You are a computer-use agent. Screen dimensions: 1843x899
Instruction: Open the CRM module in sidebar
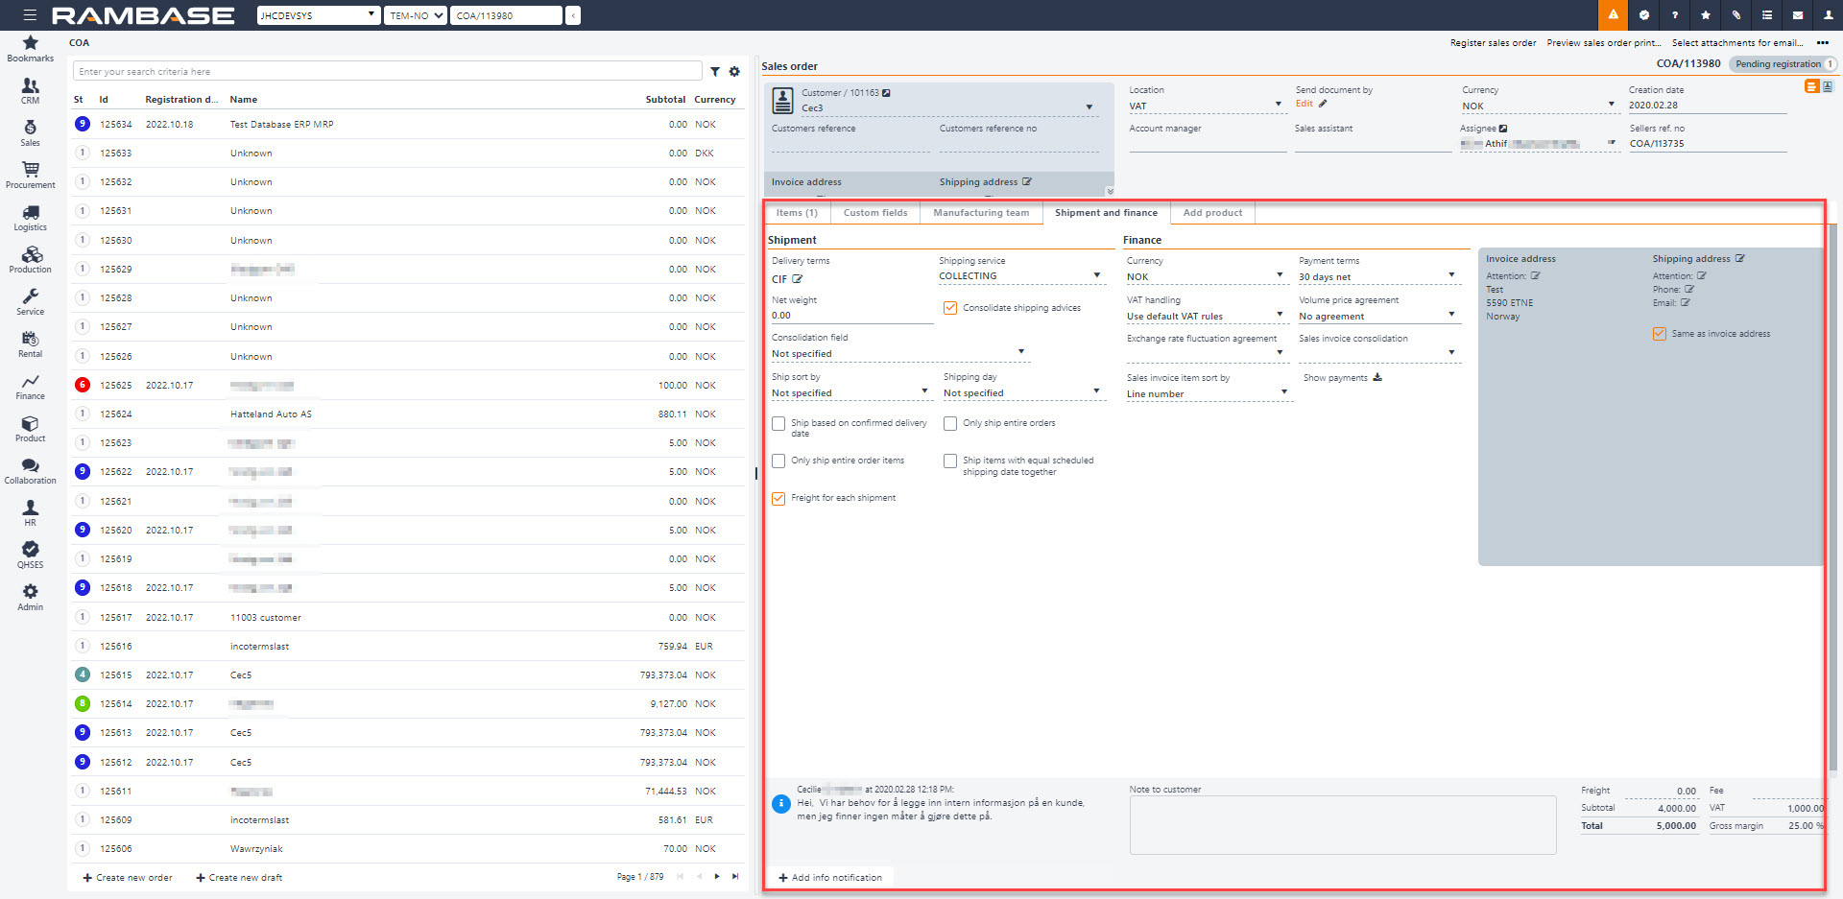point(30,90)
